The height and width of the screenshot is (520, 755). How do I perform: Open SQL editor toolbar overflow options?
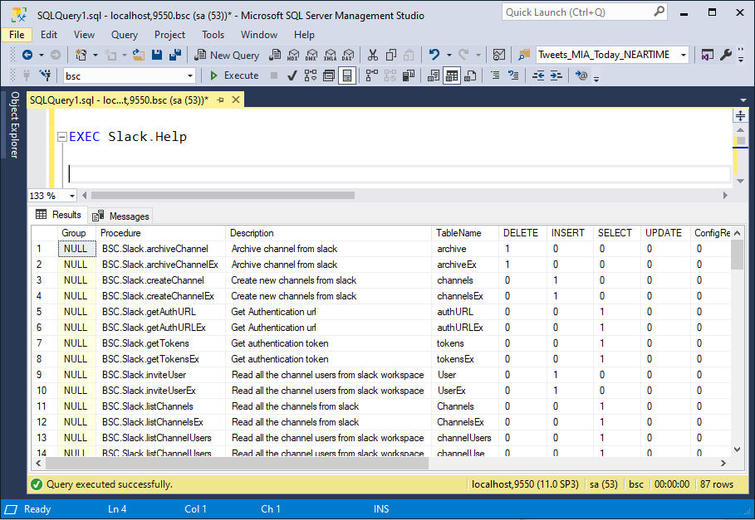[596, 79]
